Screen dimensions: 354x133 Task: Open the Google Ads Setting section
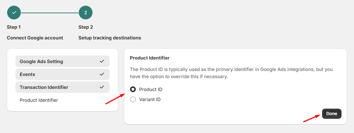coord(63,61)
